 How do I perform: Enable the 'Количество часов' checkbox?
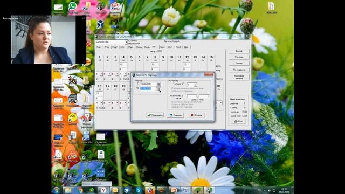tap(183, 96)
